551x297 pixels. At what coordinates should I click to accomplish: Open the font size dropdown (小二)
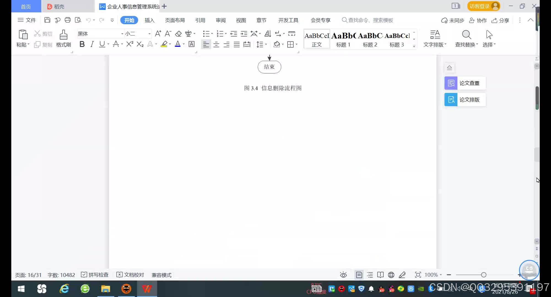point(149,34)
